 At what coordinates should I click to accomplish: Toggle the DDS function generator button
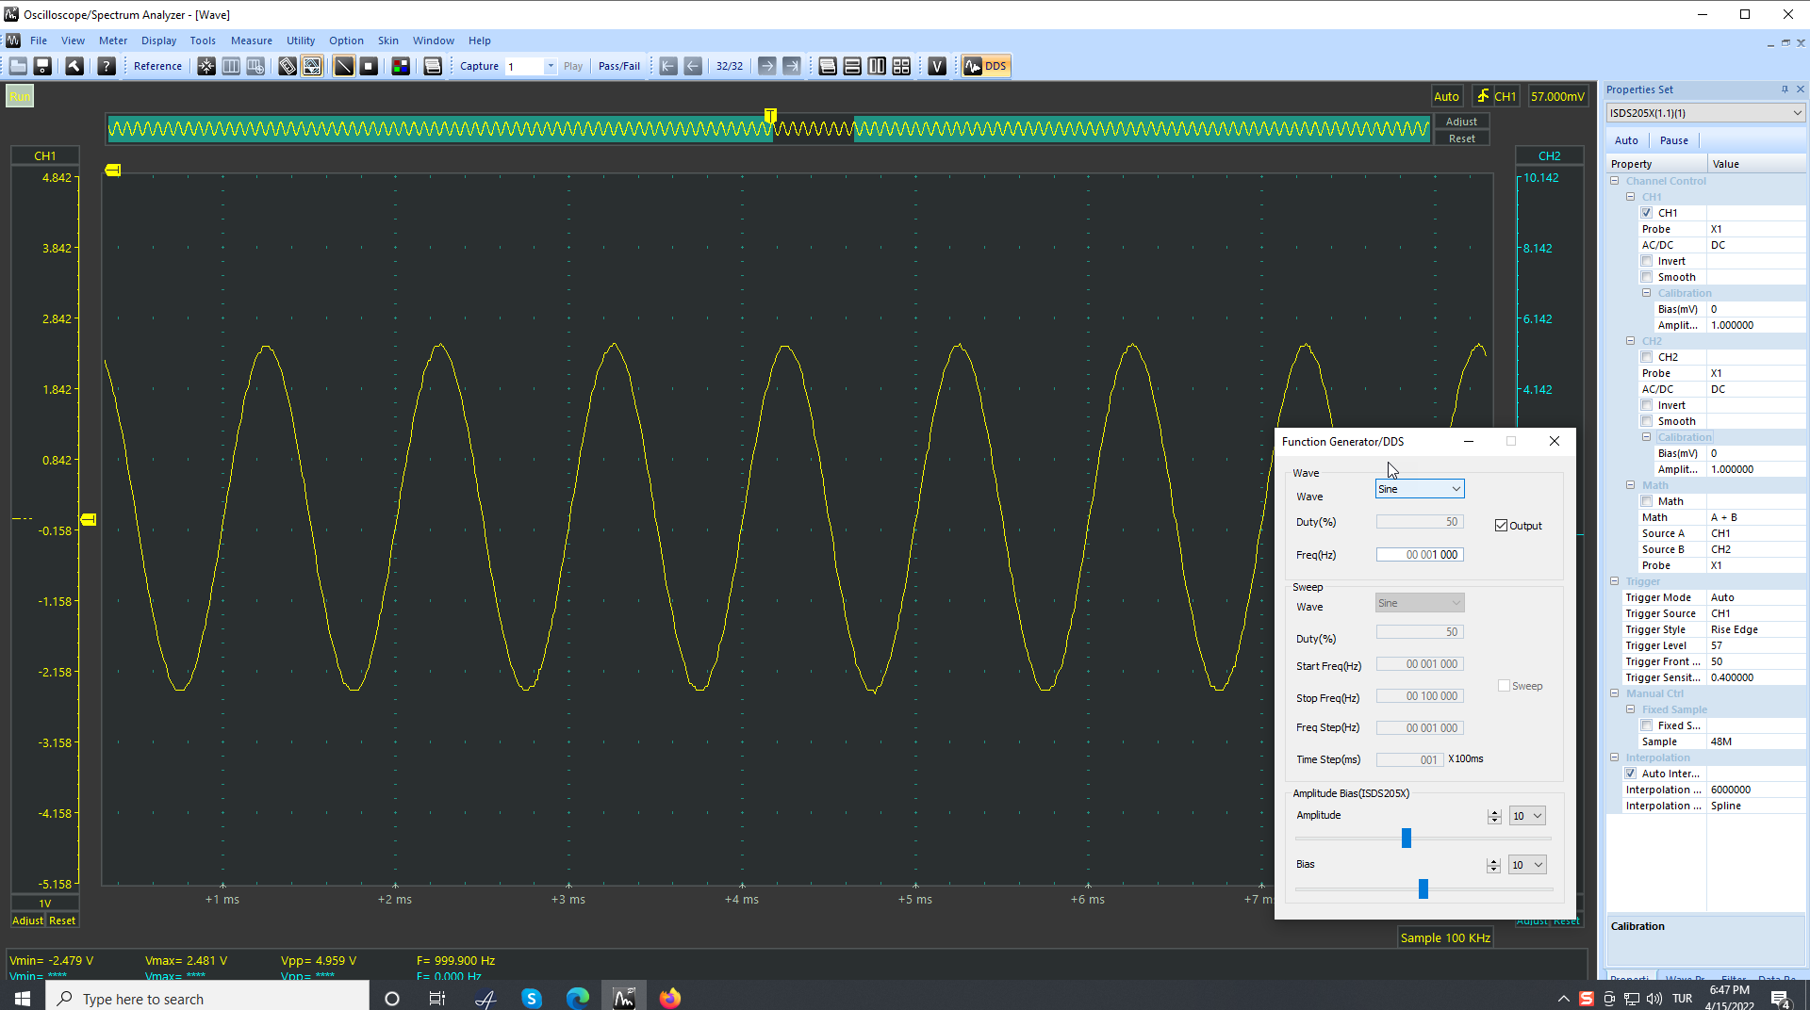click(x=985, y=66)
